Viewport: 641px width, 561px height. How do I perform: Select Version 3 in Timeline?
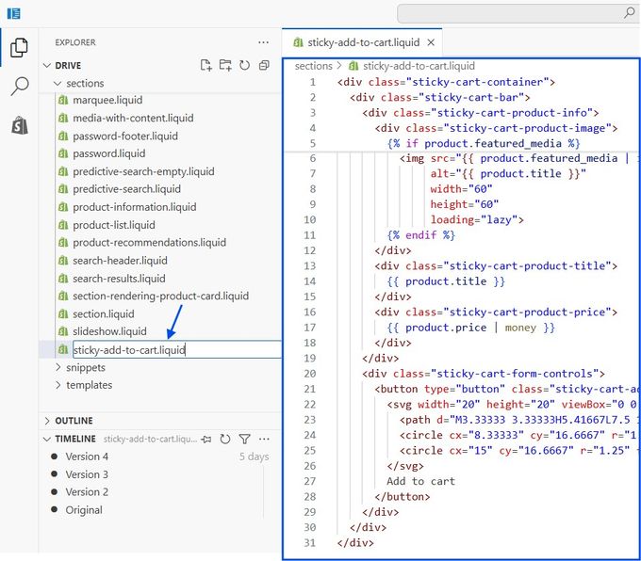[87, 474]
